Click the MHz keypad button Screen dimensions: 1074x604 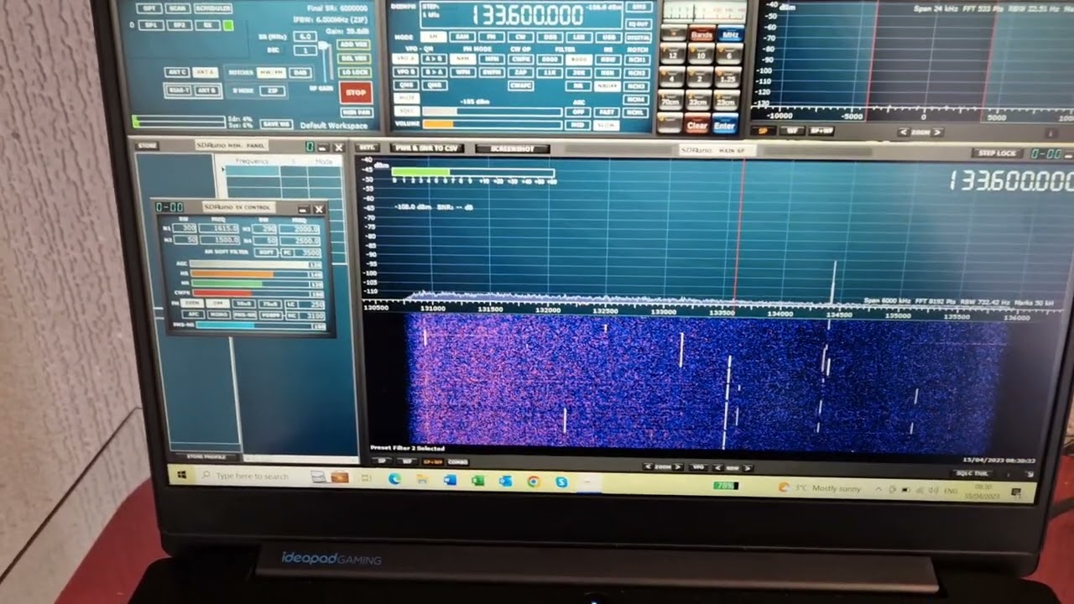[x=730, y=34]
